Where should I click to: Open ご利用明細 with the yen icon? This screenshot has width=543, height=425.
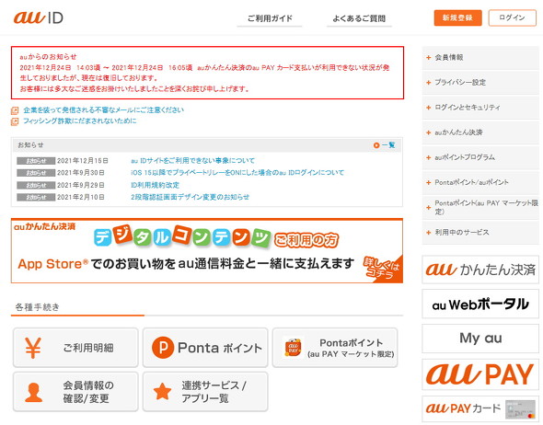[75, 348]
